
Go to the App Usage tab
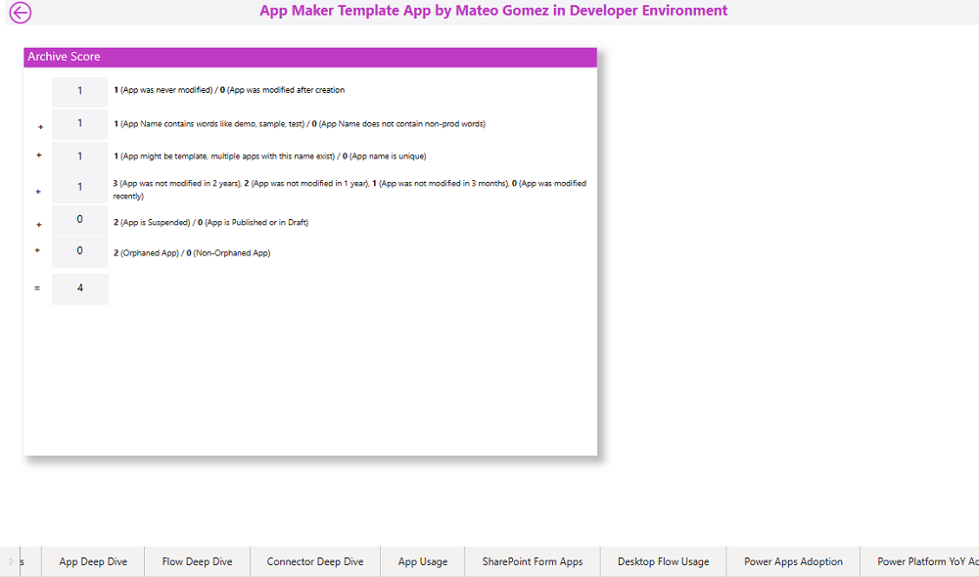tap(423, 561)
